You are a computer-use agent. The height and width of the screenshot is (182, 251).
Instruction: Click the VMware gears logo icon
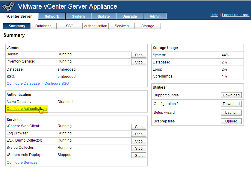point(8,6)
